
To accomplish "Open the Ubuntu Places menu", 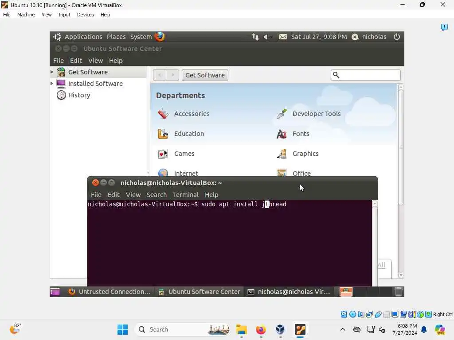I will pyautogui.click(x=116, y=37).
